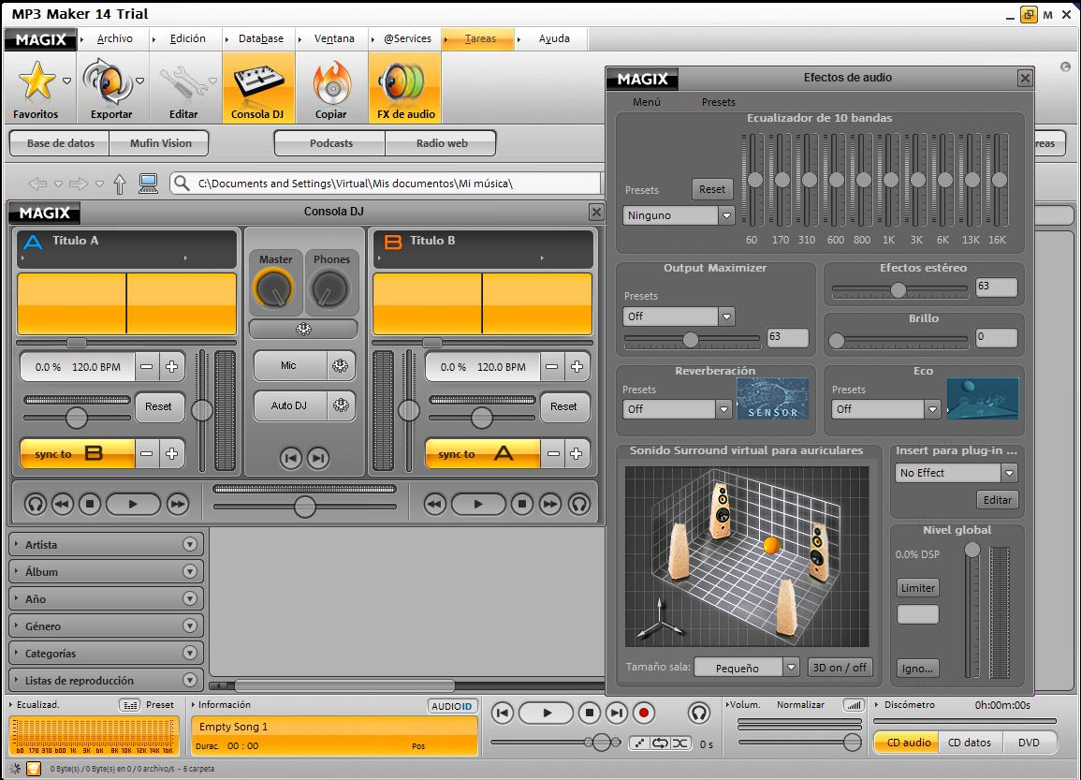The width and height of the screenshot is (1081, 780).
Task: Select DVD disc type
Action: coord(1029,743)
